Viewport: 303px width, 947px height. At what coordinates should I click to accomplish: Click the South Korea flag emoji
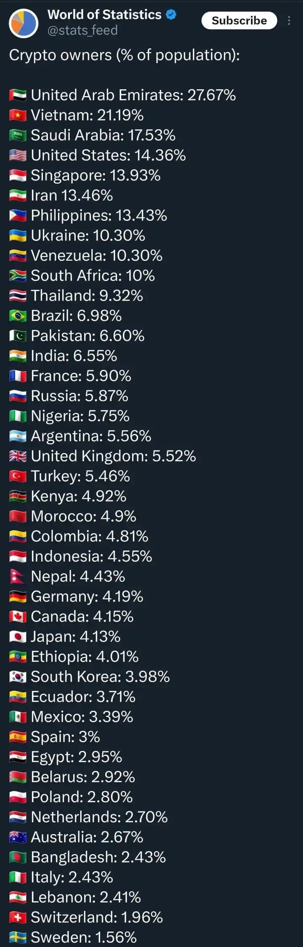(x=18, y=677)
